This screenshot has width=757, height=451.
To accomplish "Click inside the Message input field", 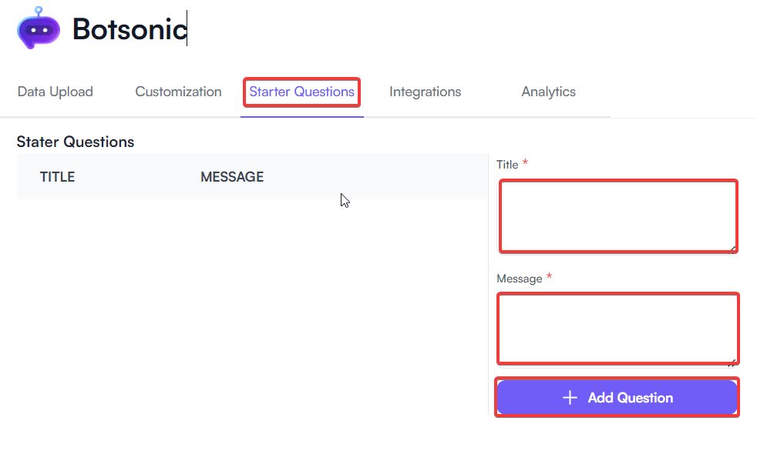I will pyautogui.click(x=618, y=329).
